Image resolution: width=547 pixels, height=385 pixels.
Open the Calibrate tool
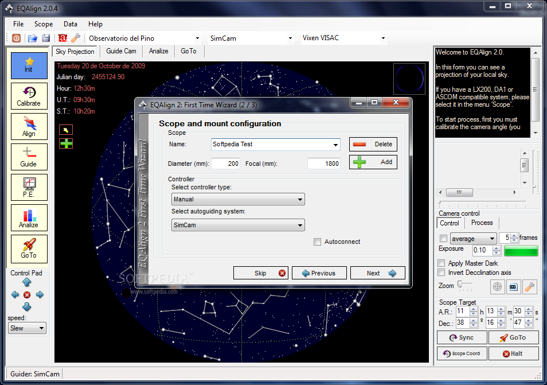tap(29, 96)
